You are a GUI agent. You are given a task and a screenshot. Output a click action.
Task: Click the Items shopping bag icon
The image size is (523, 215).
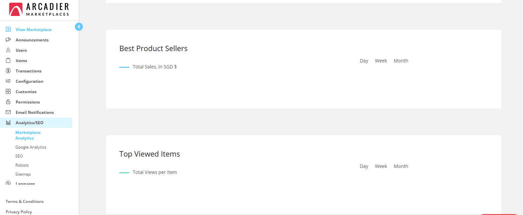8,60
